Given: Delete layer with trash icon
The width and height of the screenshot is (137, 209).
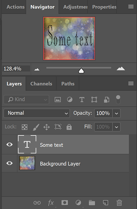Looking at the screenshot, I should pyautogui.click(x=119, y=203).
